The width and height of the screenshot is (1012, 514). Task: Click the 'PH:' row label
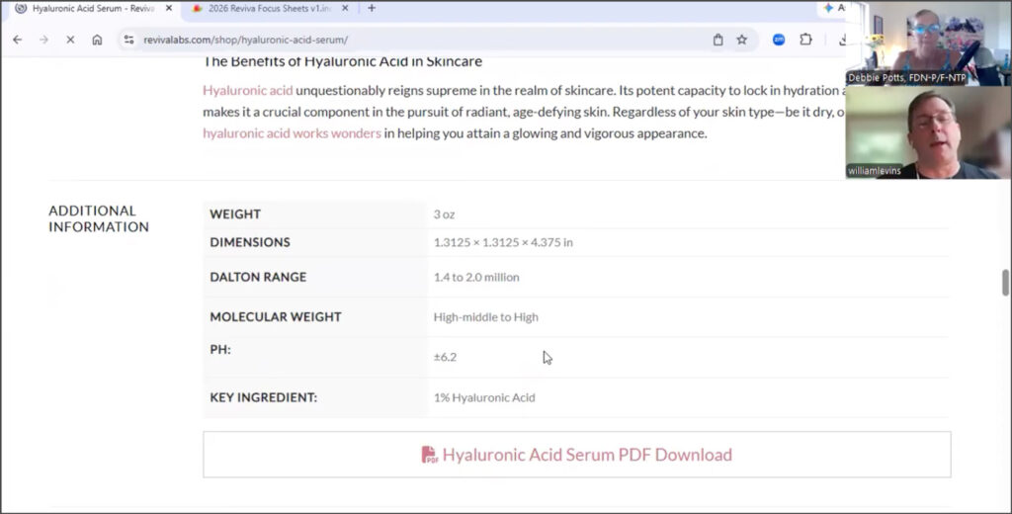click(220, 349)
